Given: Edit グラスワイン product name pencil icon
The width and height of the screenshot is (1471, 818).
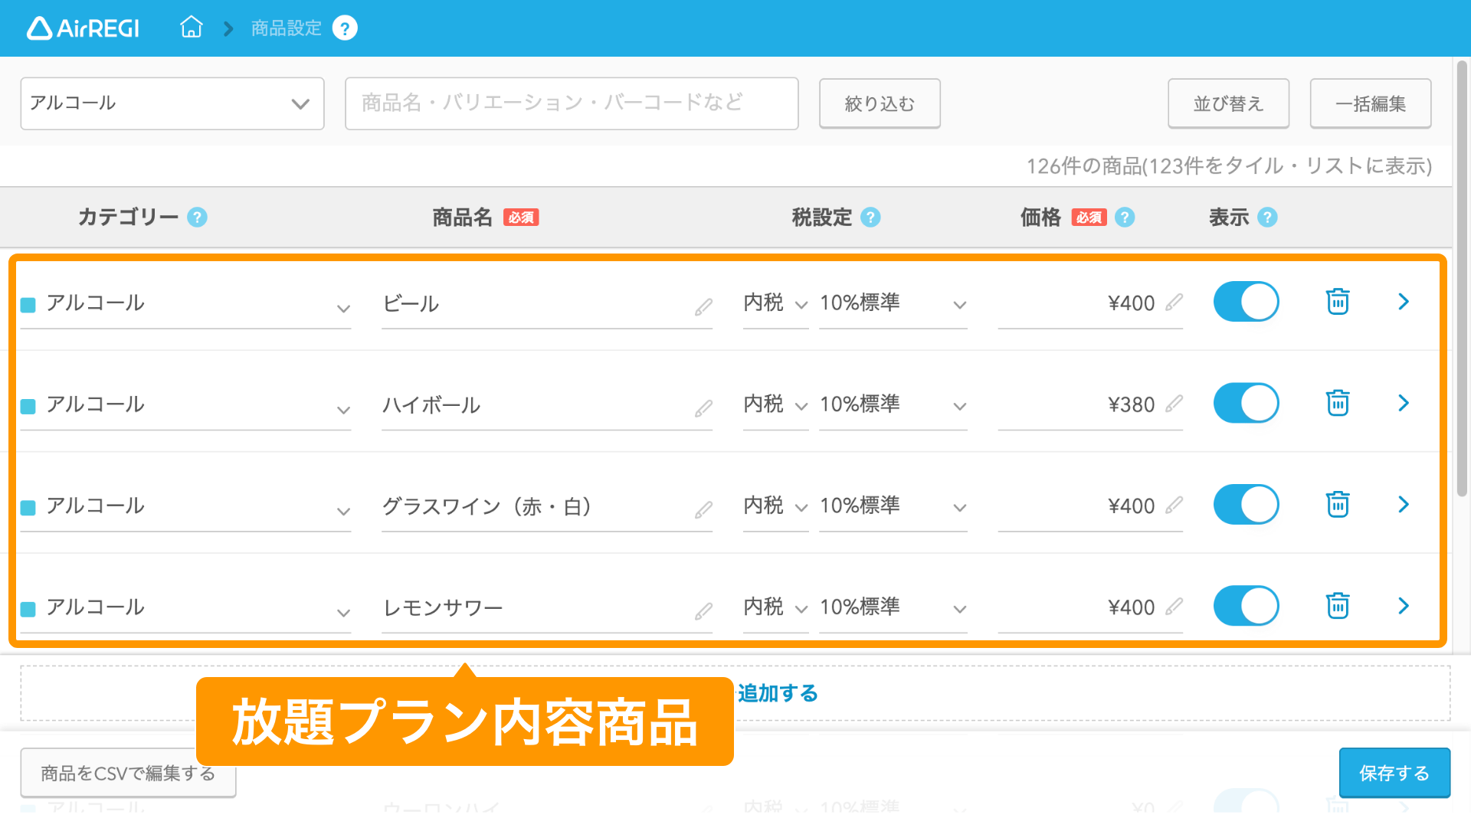Looking at the screenshot, I should click(703, 510).
